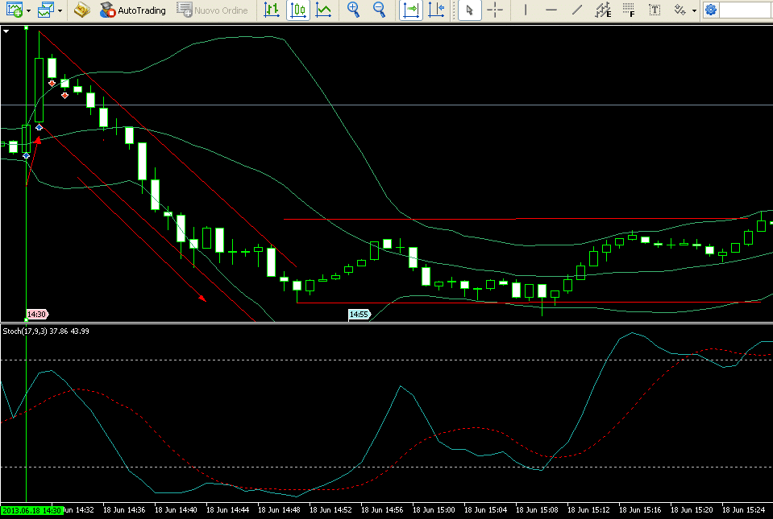Click the Stoch(17,9,3) indicator label
Screen dimensions: 773x519
pyautogui.click(x=46, y=331)
